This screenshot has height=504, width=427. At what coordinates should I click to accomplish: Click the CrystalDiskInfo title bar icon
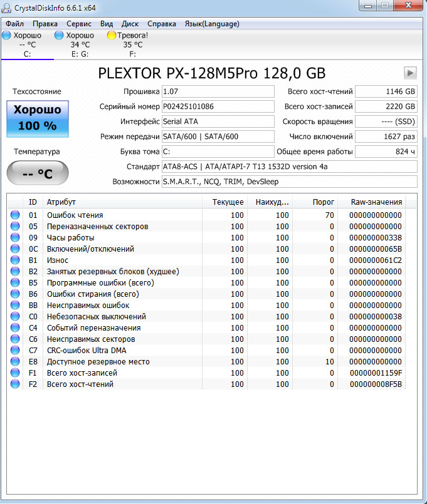6,8
